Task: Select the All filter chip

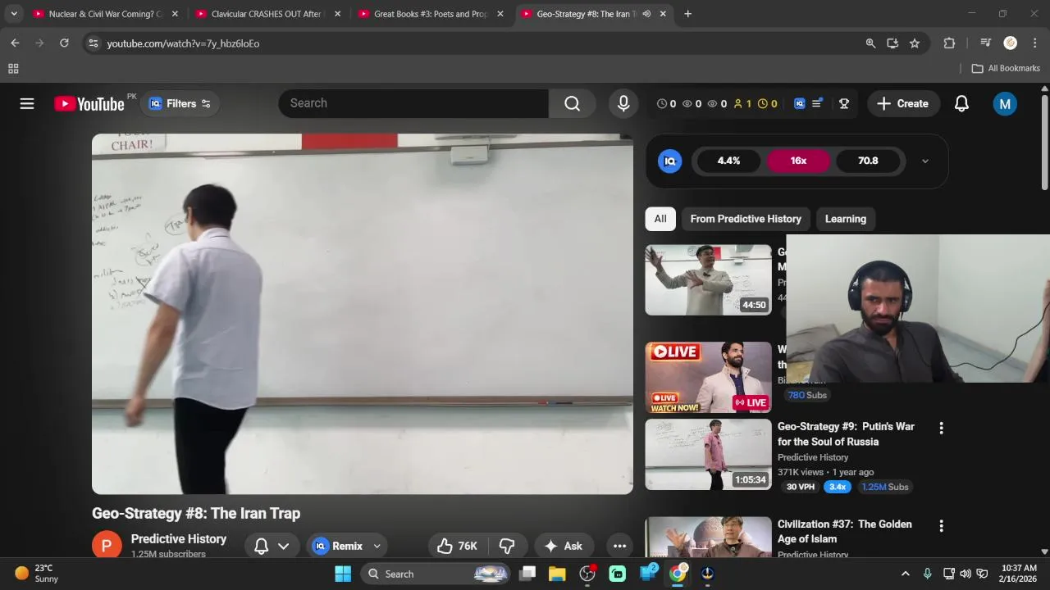Action: point(660,219)
